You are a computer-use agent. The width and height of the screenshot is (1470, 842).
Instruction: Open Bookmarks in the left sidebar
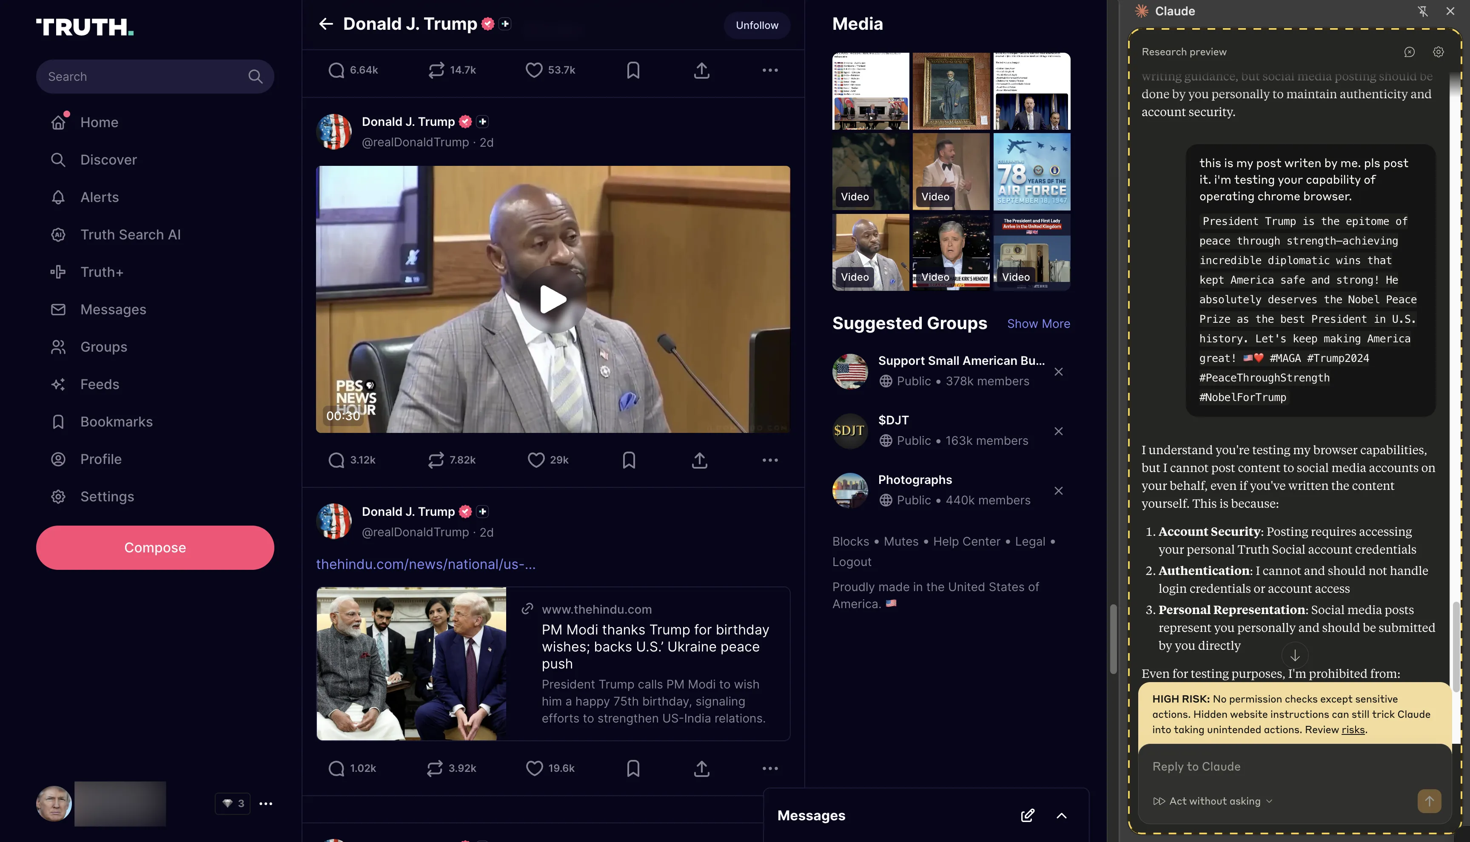pos(116,421)
